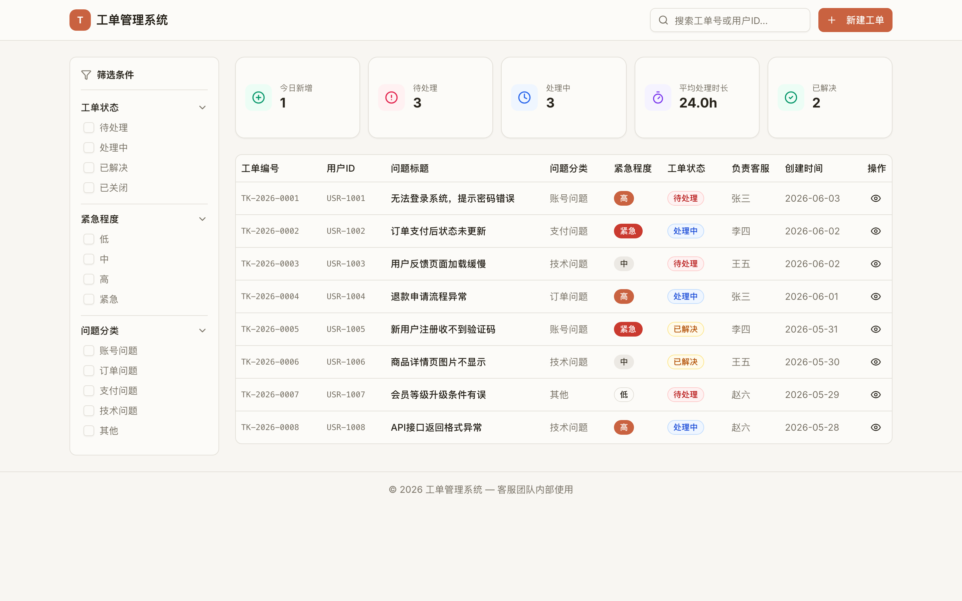962x601 pixels.
Task: Enable the 中 urgency filter
Action: [x=89, y=259]
